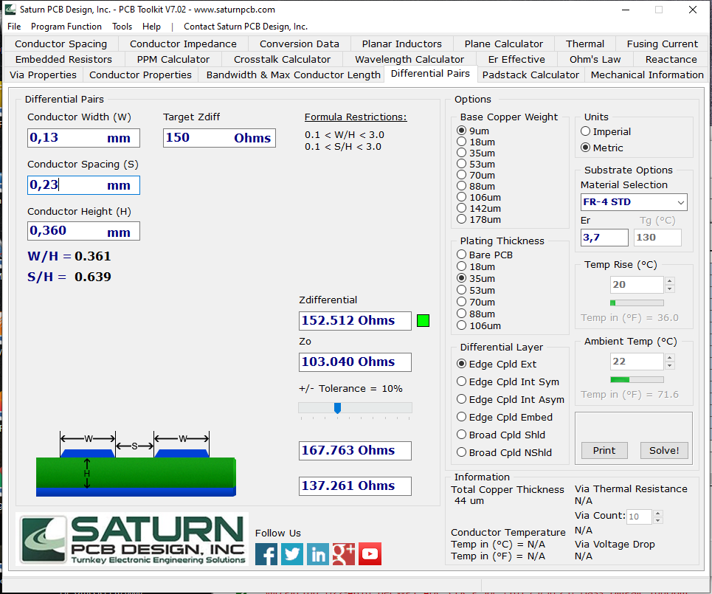
Task: Open the LinkedIn icon under Follow Us
Action: coord(318,554)
